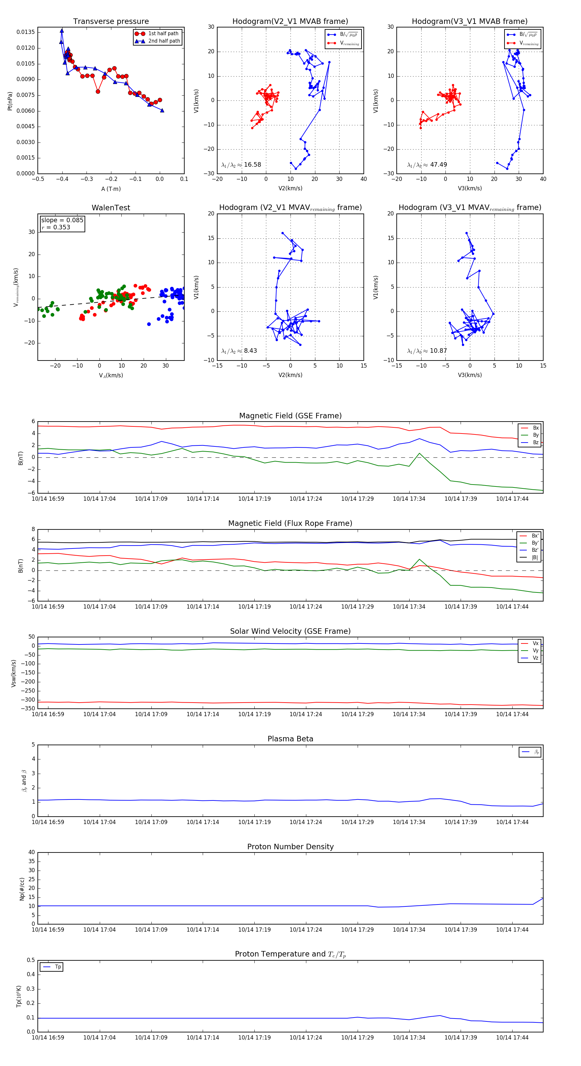Click the eigenvalue ratio value 47.49
The height and width of the screenshot is (1066, 581).
coord(438,165)
